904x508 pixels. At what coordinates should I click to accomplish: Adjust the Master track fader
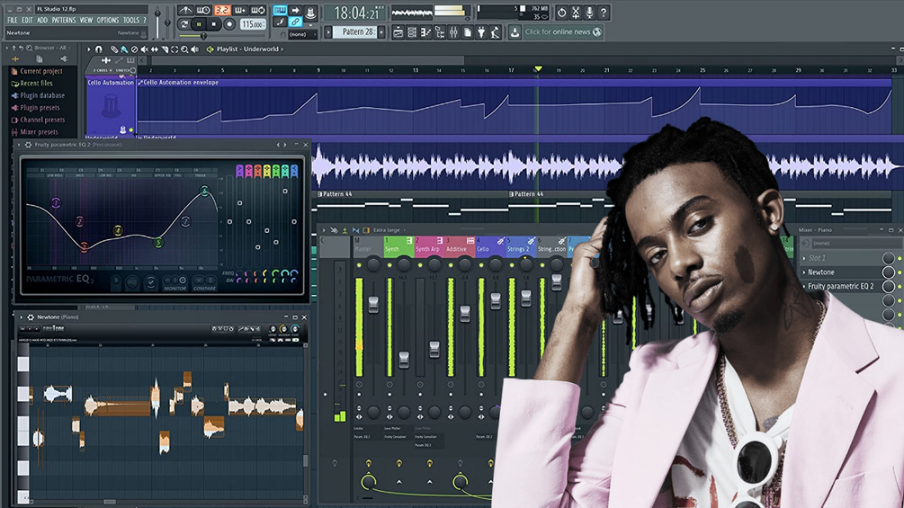pyautogui.click(x=373, y=306)
